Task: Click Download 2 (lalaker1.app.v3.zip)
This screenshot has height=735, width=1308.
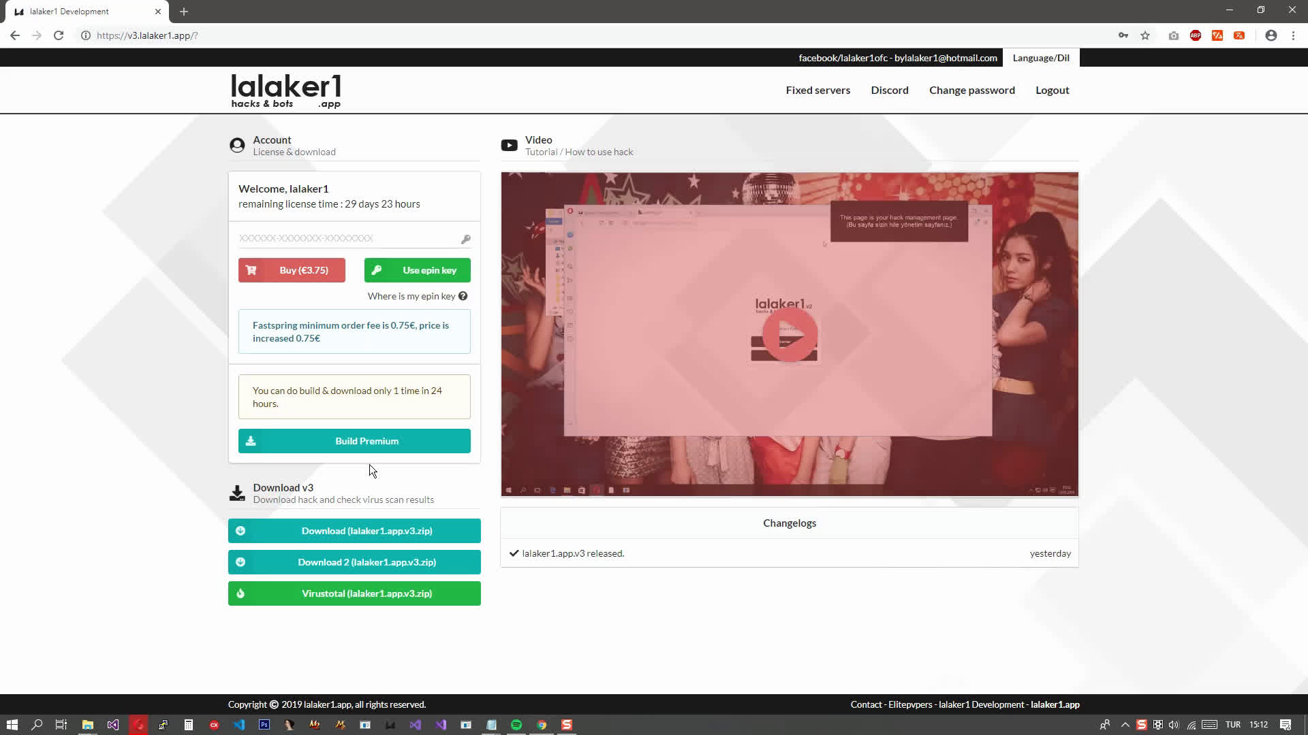Action: click(354, 562)
